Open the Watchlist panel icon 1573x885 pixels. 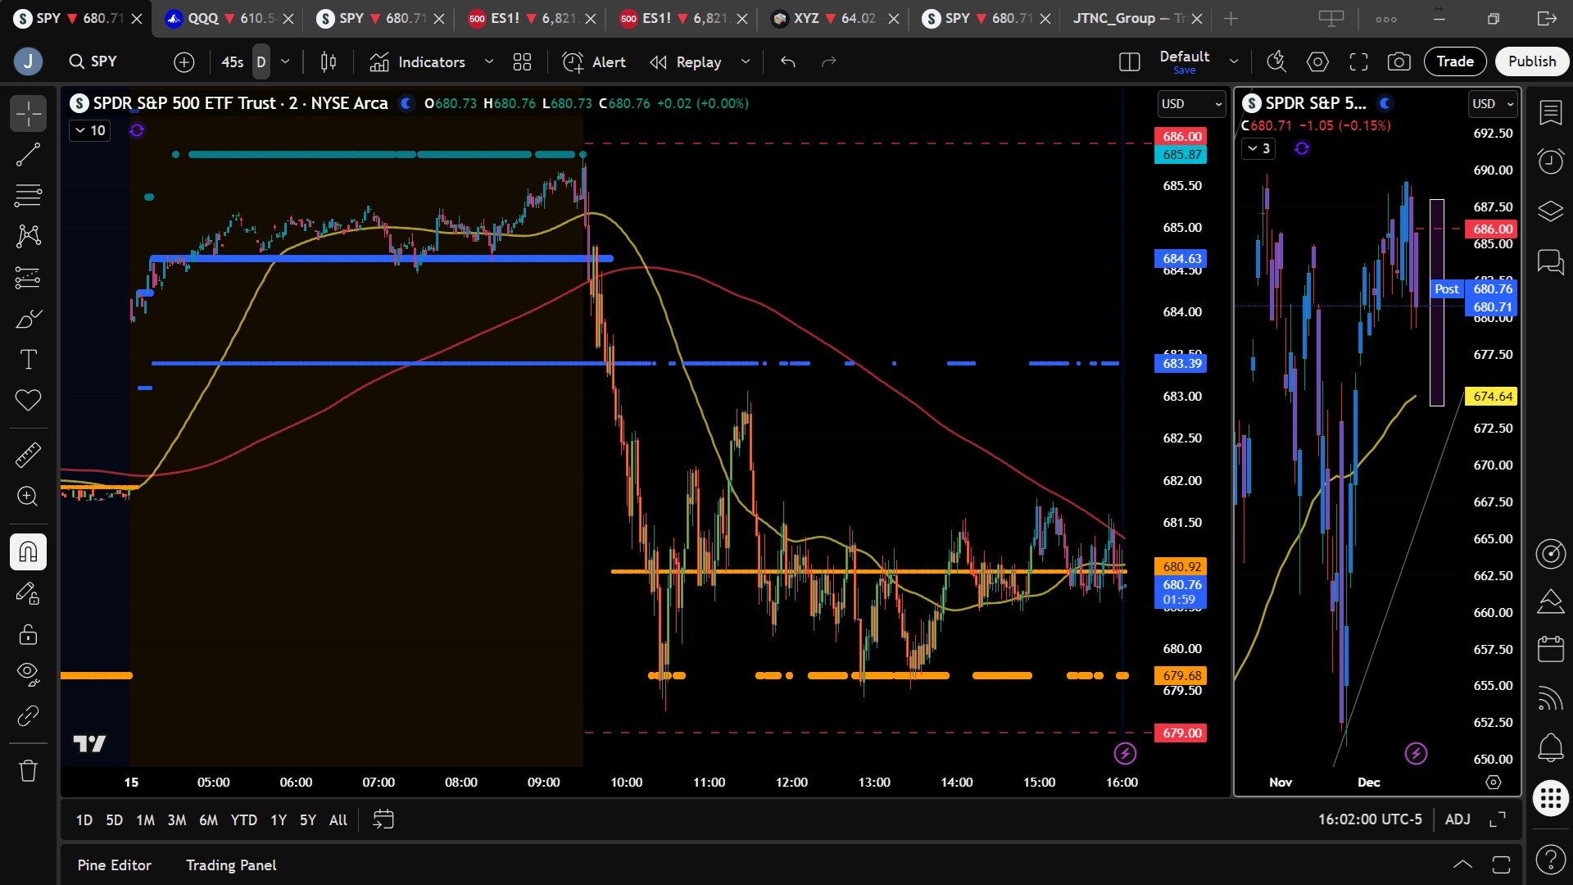point(1550,112)
